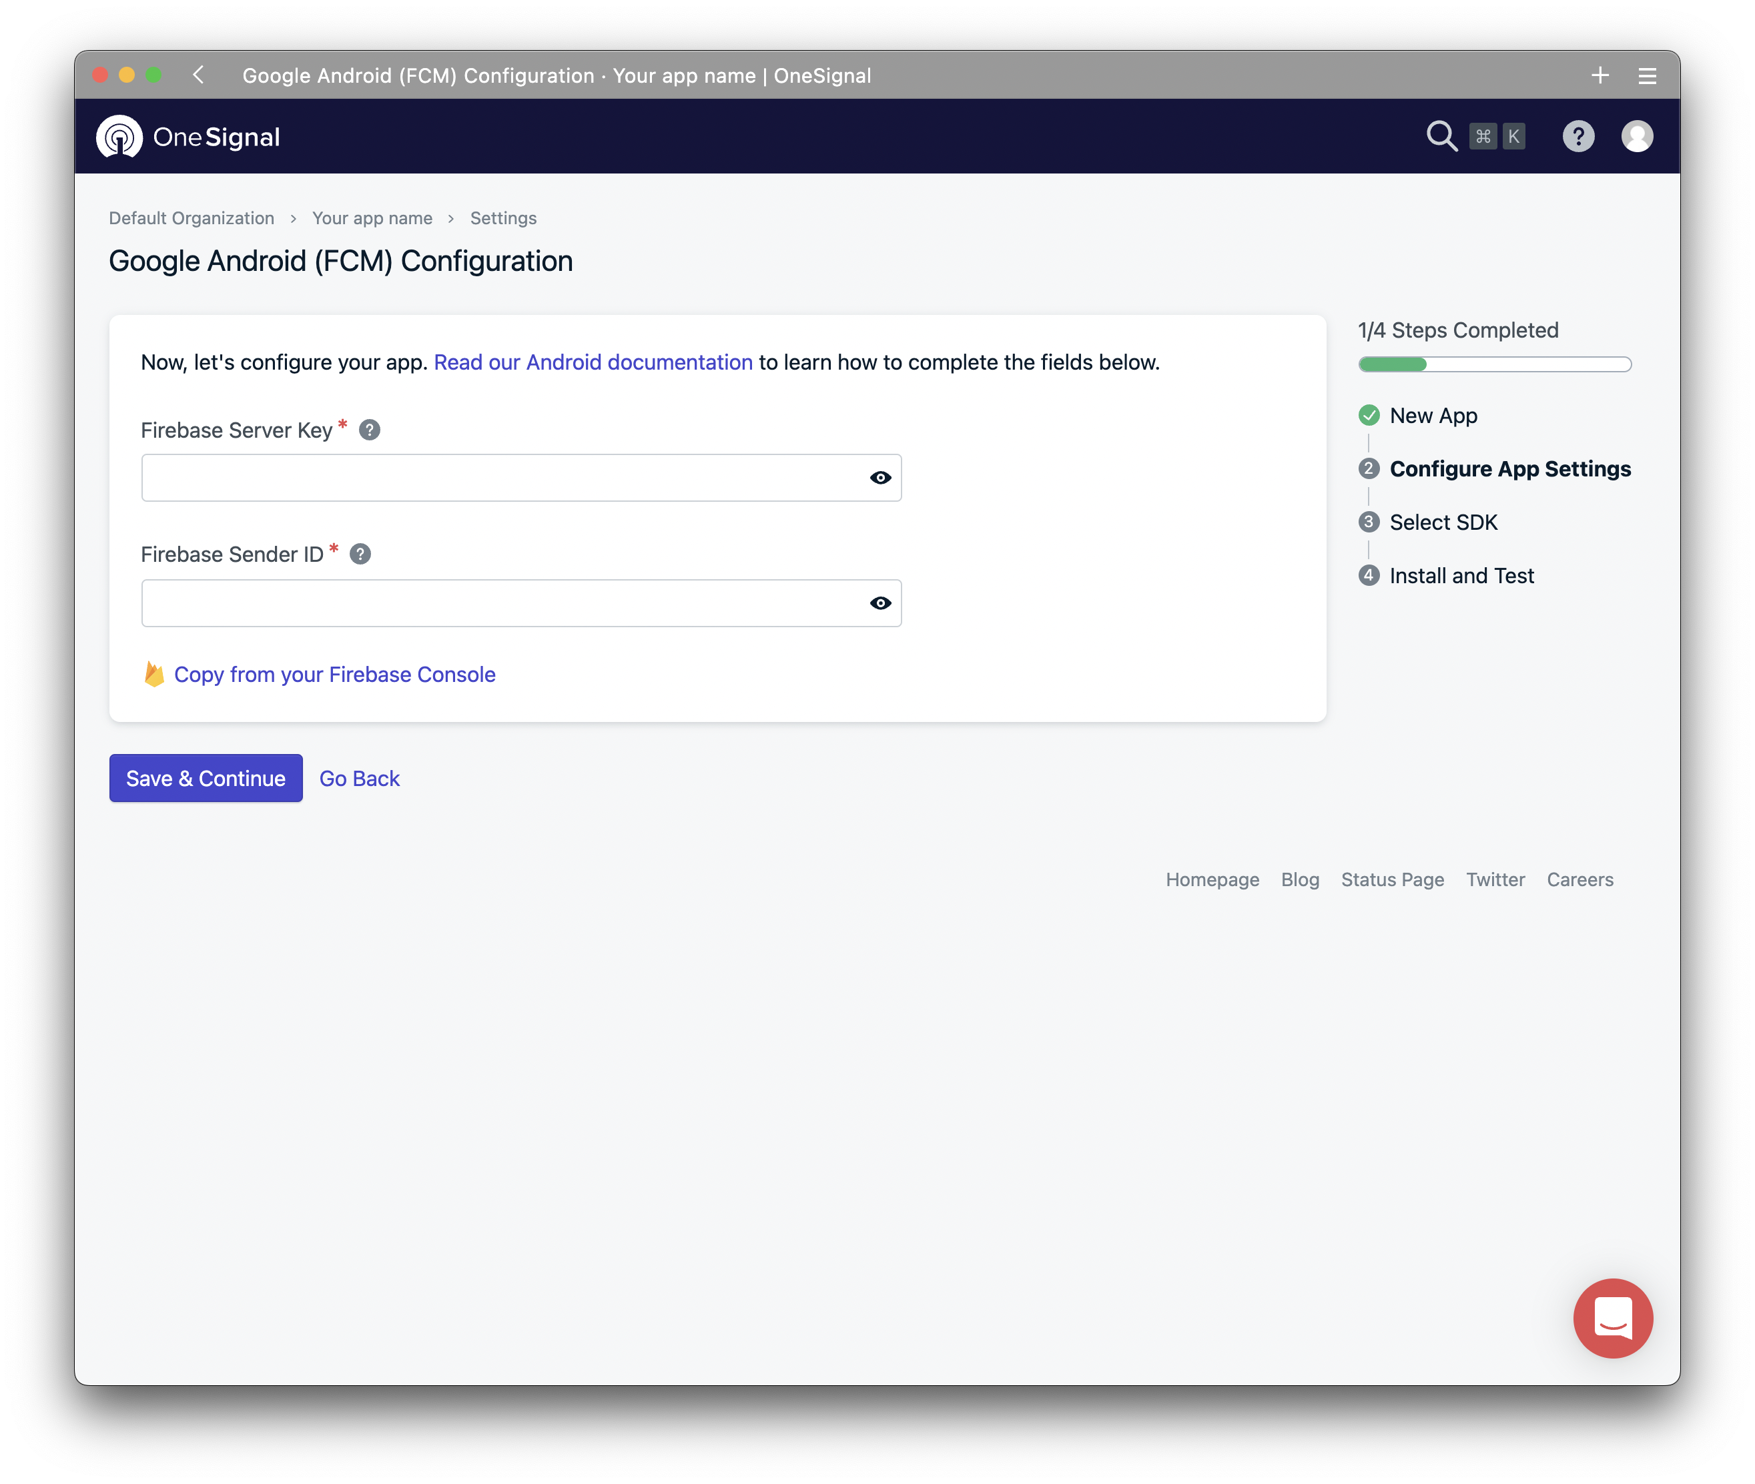Open Your app name breadcrumb

[x=372, y=219]
